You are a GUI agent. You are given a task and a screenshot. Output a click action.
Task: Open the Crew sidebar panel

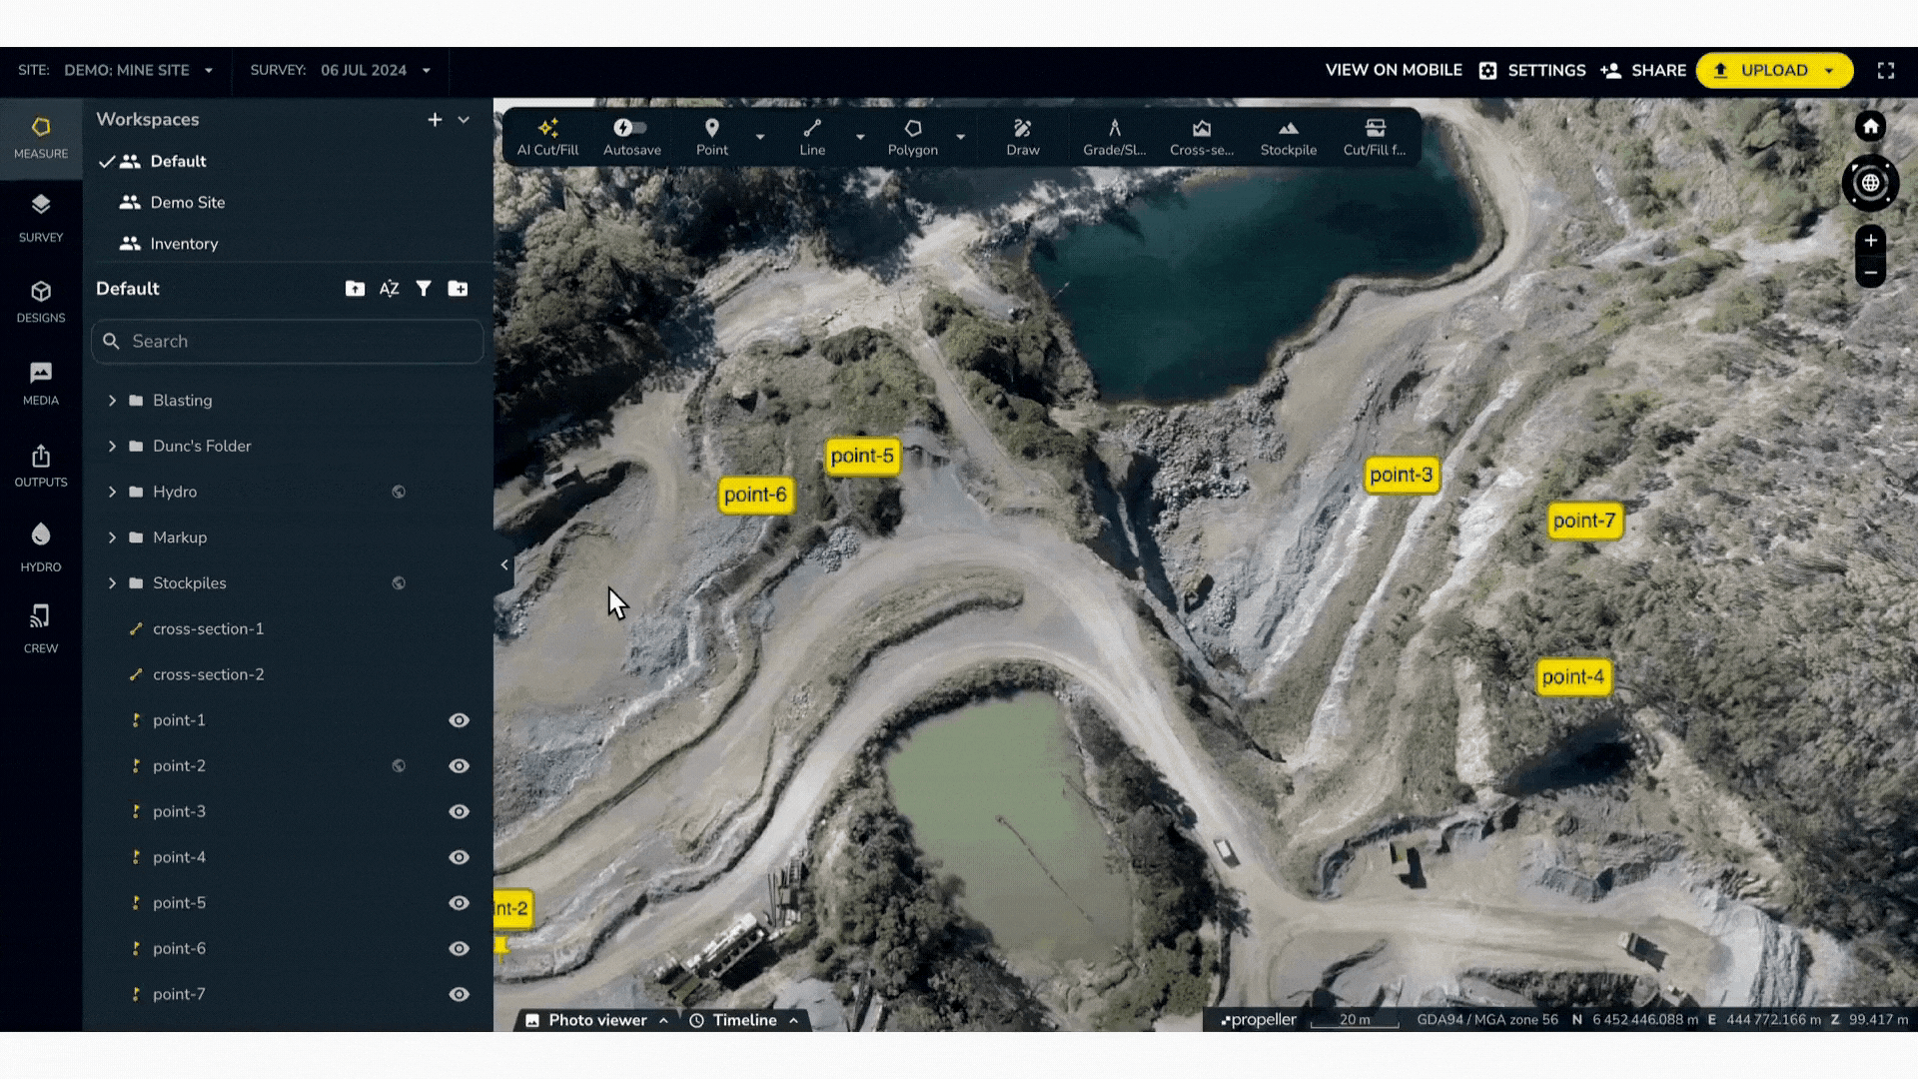(41, 628)
